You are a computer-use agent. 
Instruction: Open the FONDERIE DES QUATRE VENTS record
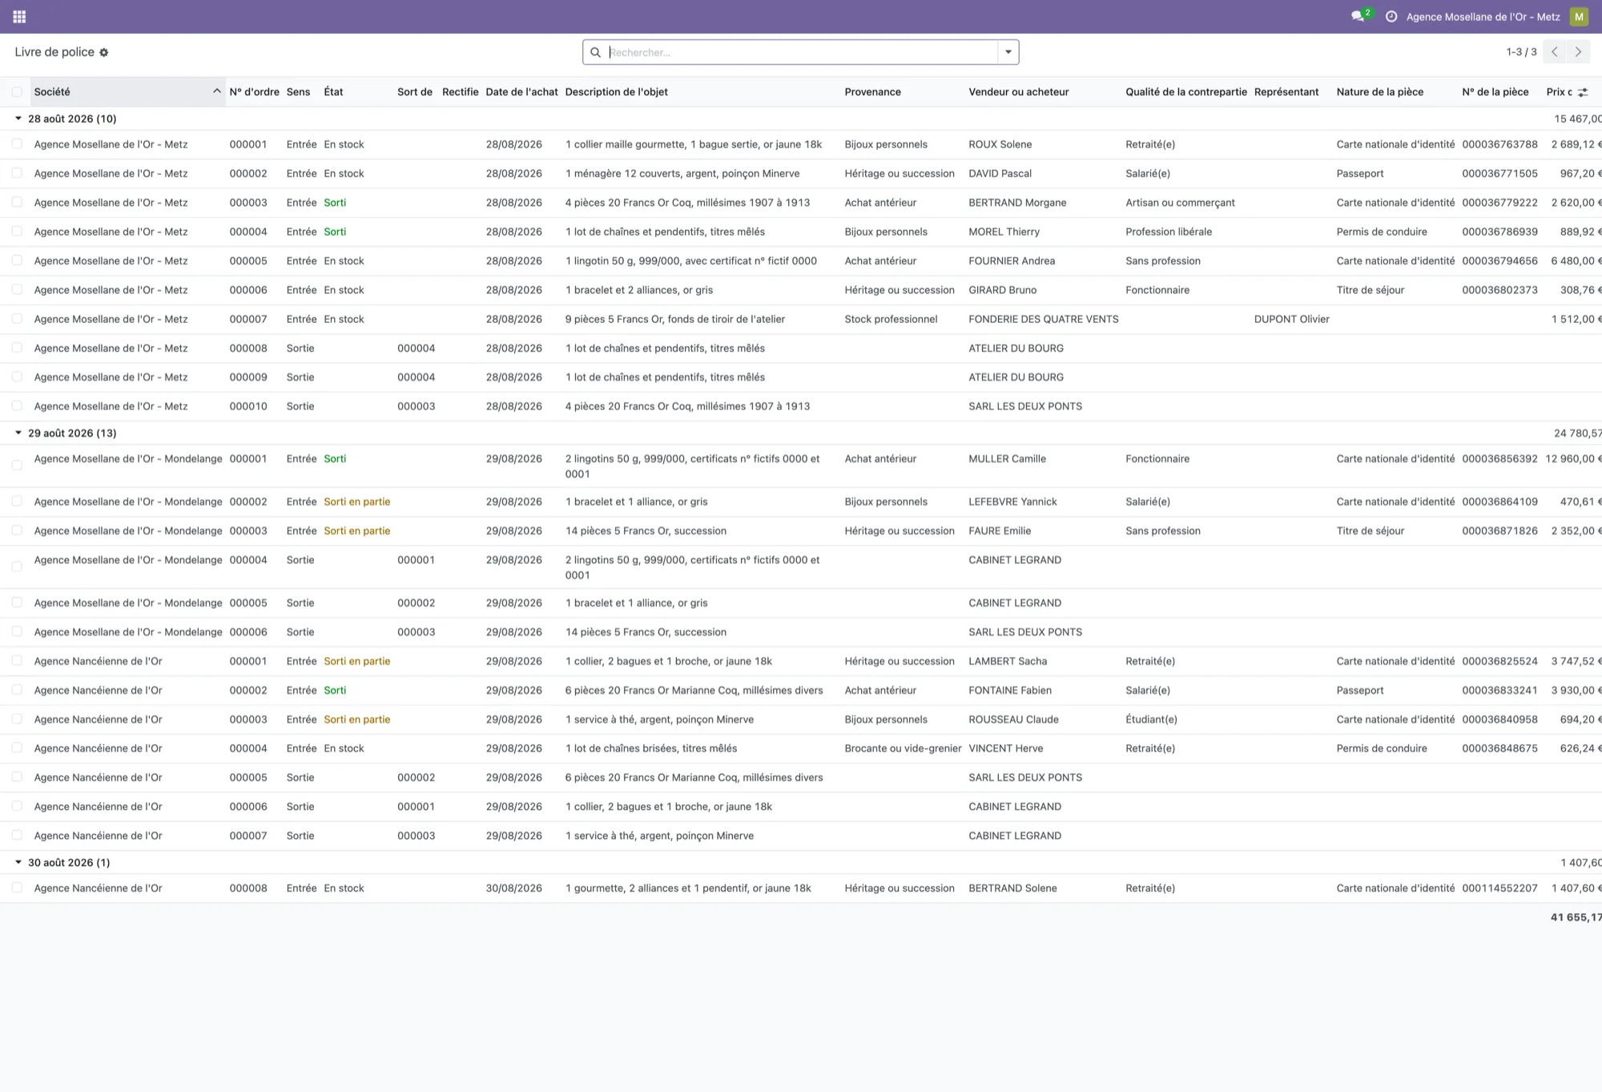(x=1043, y=319)
